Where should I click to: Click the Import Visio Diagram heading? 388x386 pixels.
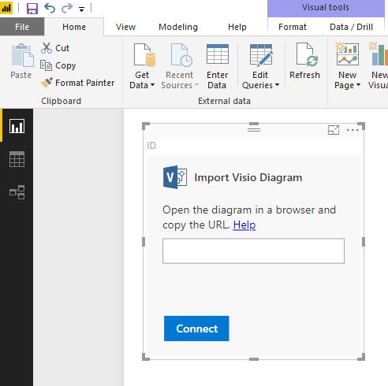pyautogui.click(x=248, y=177)
